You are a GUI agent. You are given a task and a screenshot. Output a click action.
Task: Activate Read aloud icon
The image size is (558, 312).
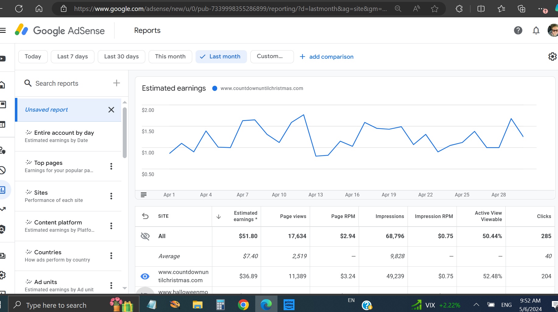416,9
